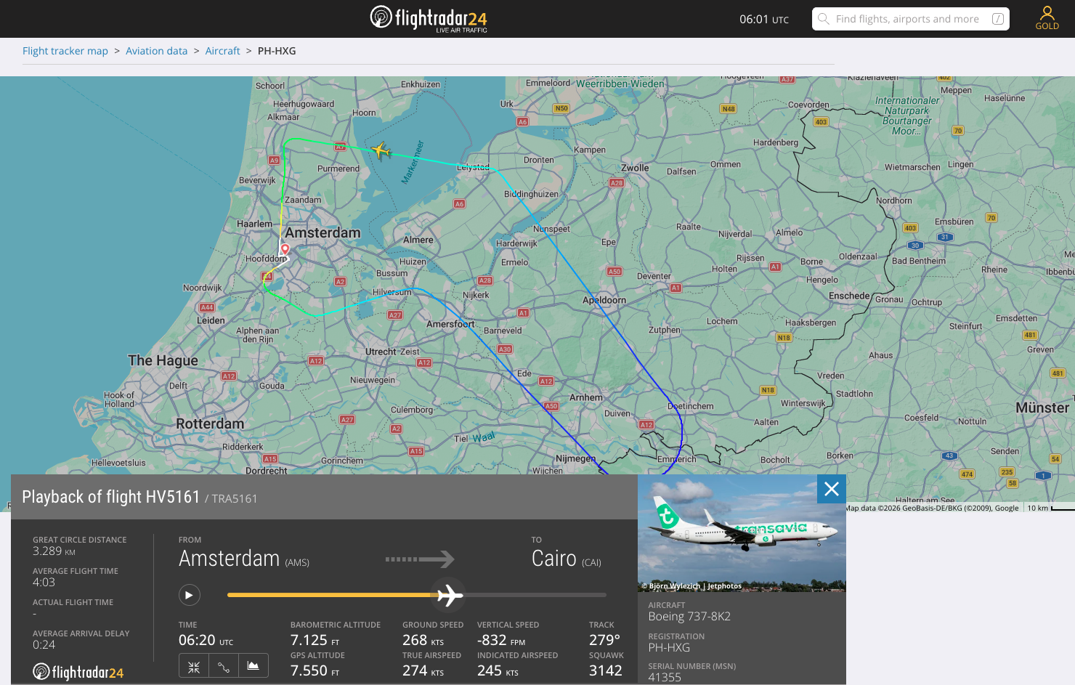
Task: Click the 06:01 UTC clock in header
Action: 764,20
